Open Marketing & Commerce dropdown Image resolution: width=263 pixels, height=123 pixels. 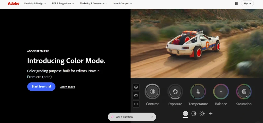click(93, 4)
